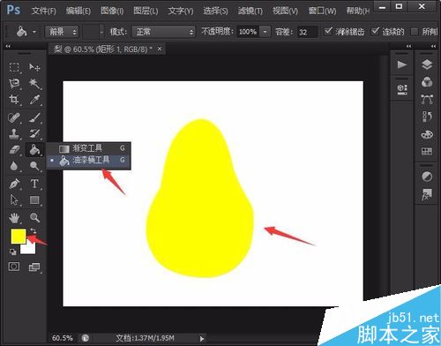Select the Hand tool
The height and width of the screenshot is (346, 441).
[x=14, y=218]
